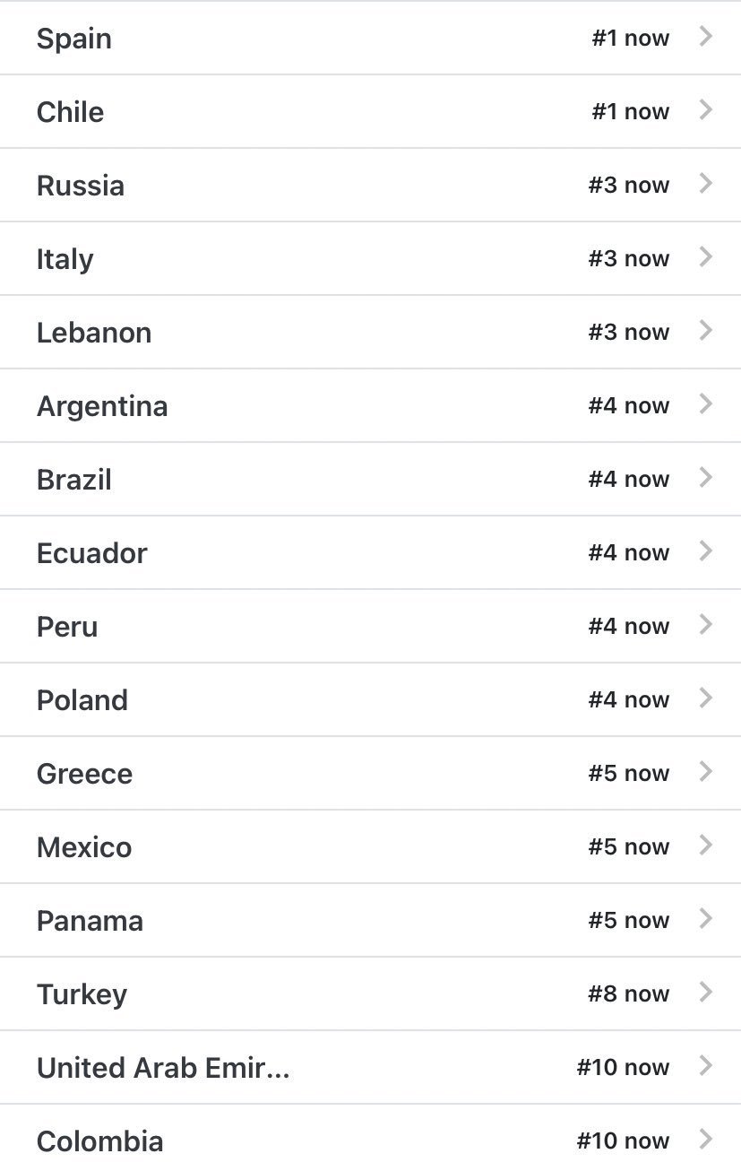Expand the Poland entry chevron

click(x=706, y=698)
